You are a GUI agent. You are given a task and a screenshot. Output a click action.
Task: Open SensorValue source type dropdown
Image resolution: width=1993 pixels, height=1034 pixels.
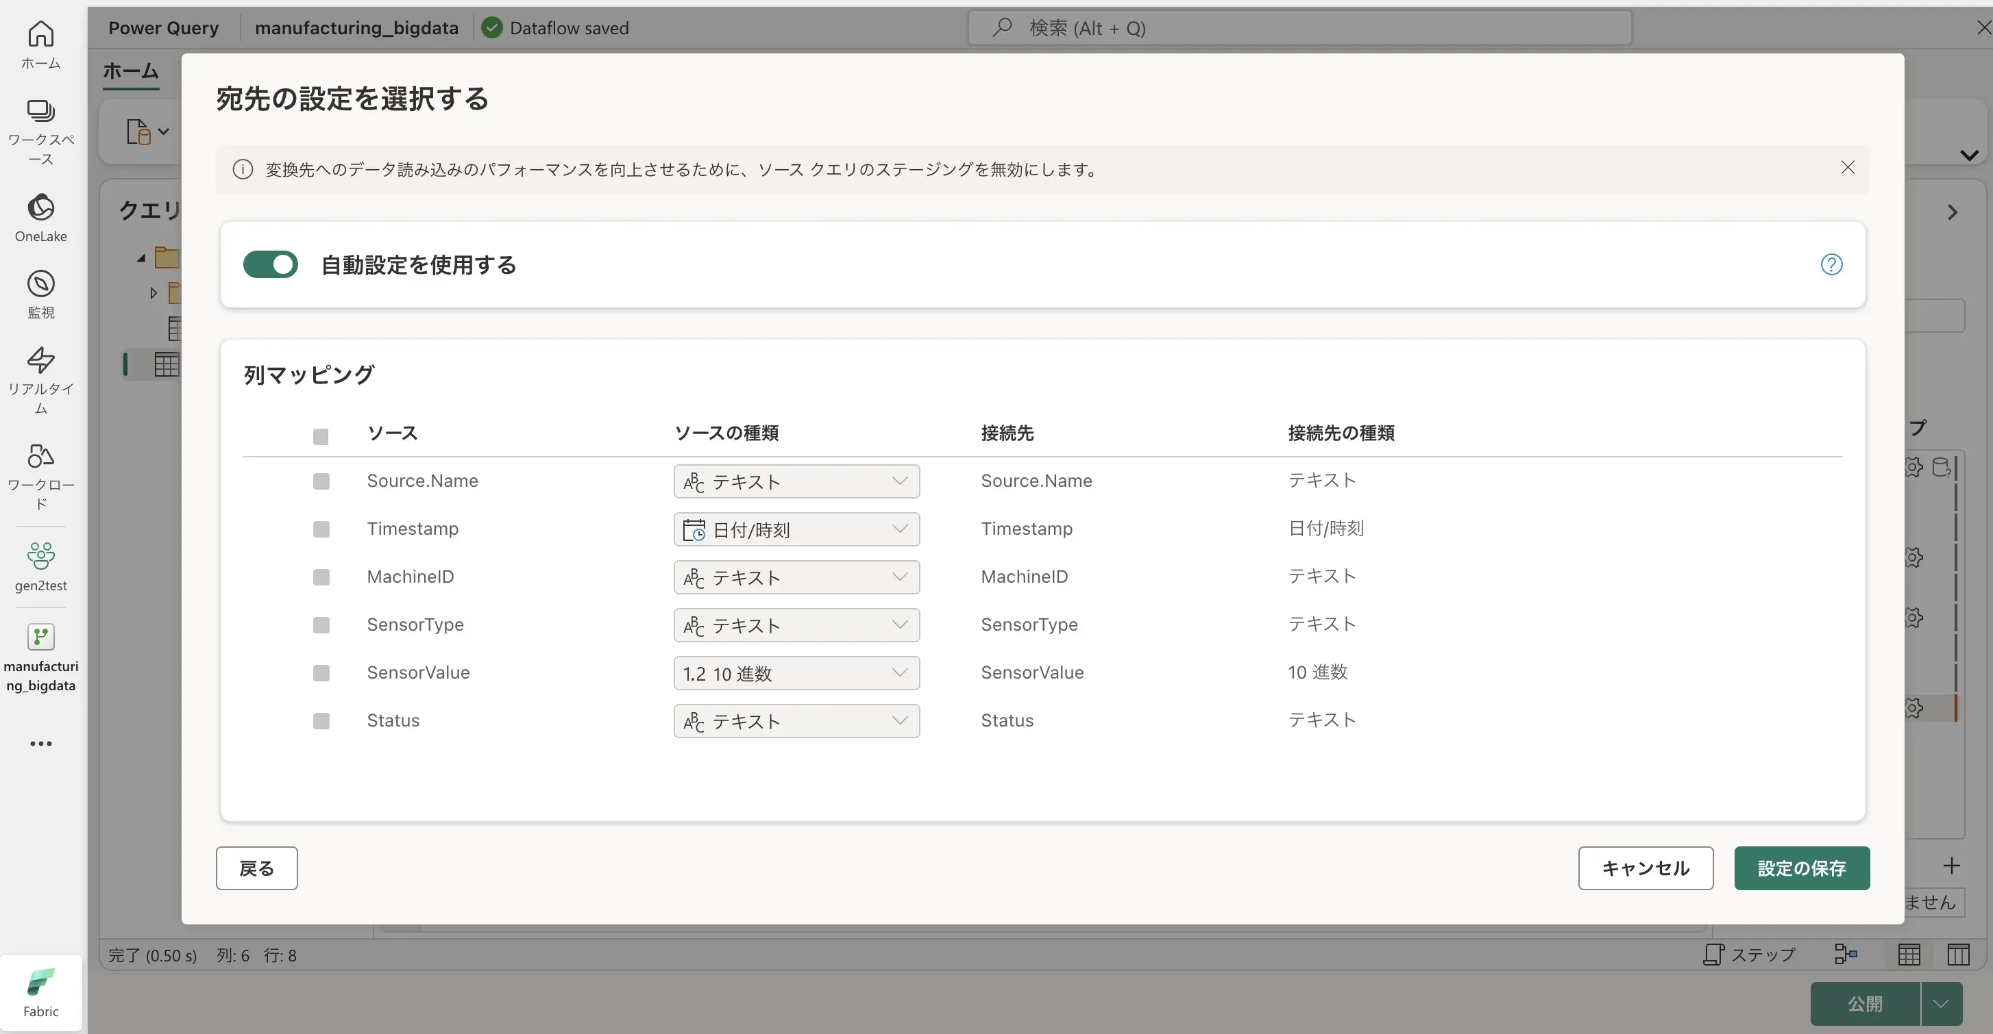pos(796,673)
